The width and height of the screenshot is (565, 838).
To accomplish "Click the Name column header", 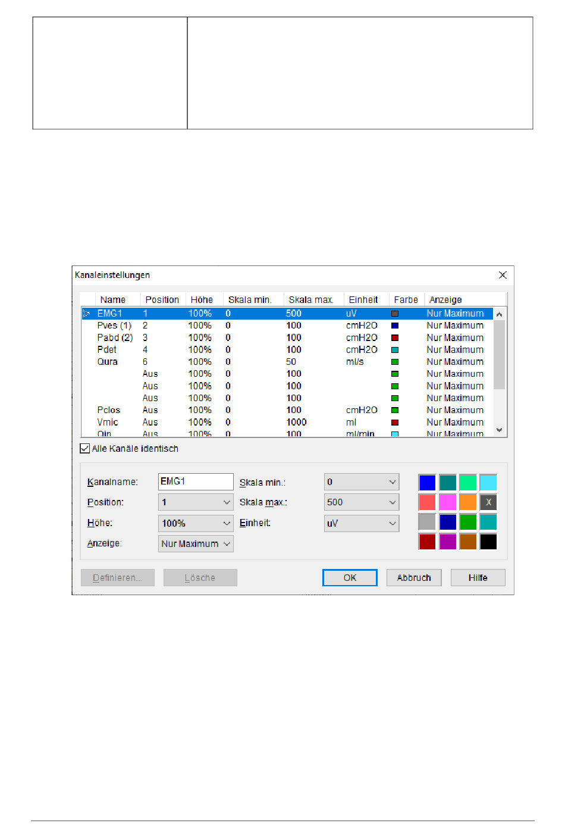I will (x=118, y=300).
